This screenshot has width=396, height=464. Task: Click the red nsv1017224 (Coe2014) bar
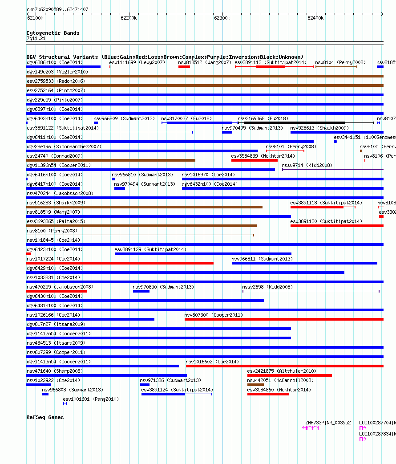(x=120, y=263)
